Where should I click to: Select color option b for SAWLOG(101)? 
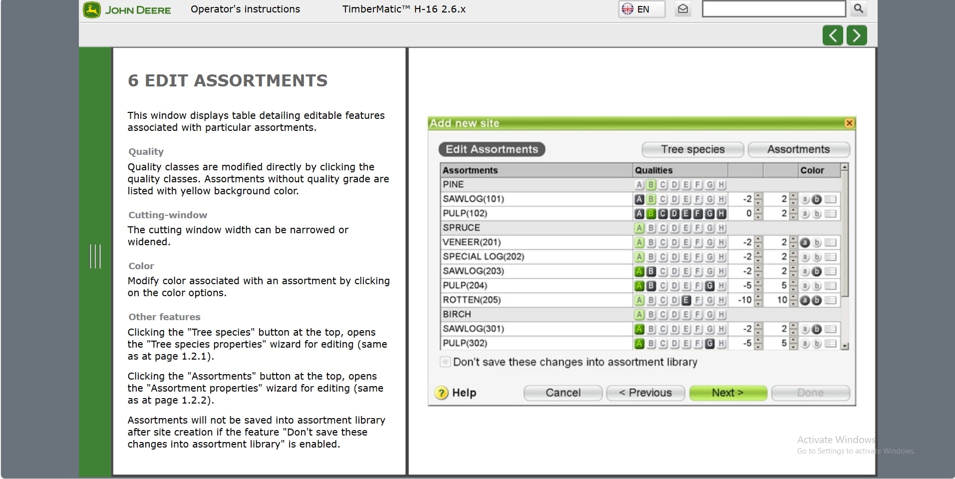coord(817,199)
